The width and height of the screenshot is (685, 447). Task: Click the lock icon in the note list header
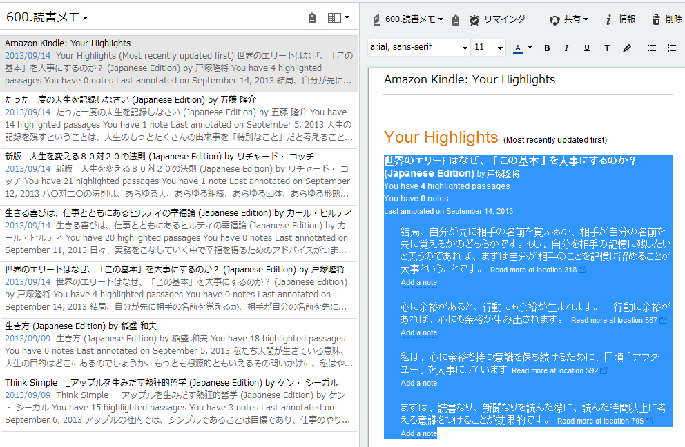click(312, 18)
